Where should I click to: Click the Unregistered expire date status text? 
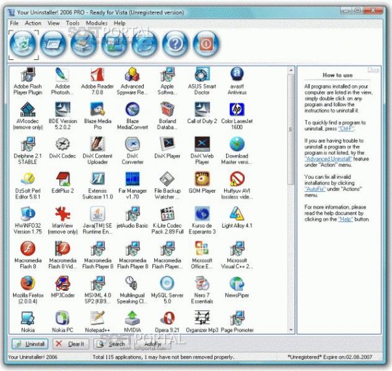click(x=330, y=357)
